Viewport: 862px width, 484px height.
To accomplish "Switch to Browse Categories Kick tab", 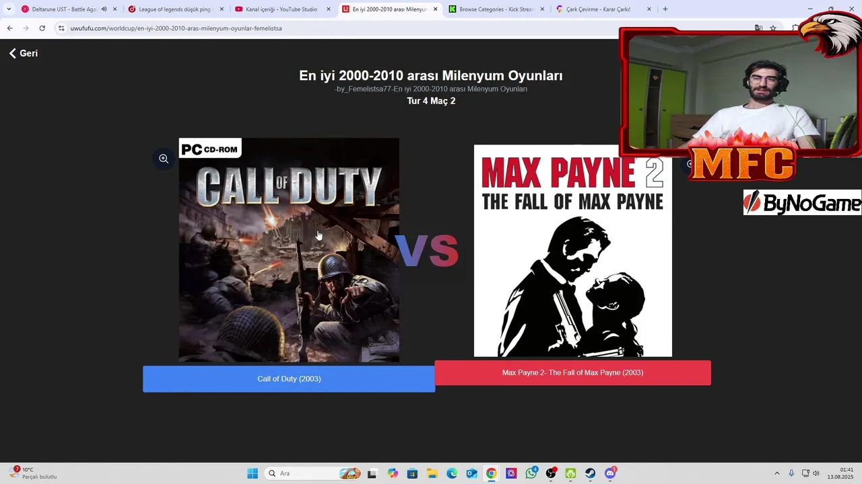I will (x=496, y=9).
